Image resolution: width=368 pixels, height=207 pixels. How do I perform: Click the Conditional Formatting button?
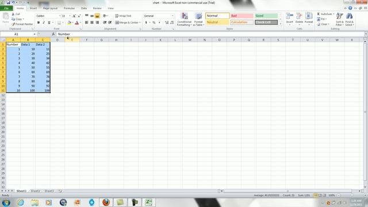point(184,19)
